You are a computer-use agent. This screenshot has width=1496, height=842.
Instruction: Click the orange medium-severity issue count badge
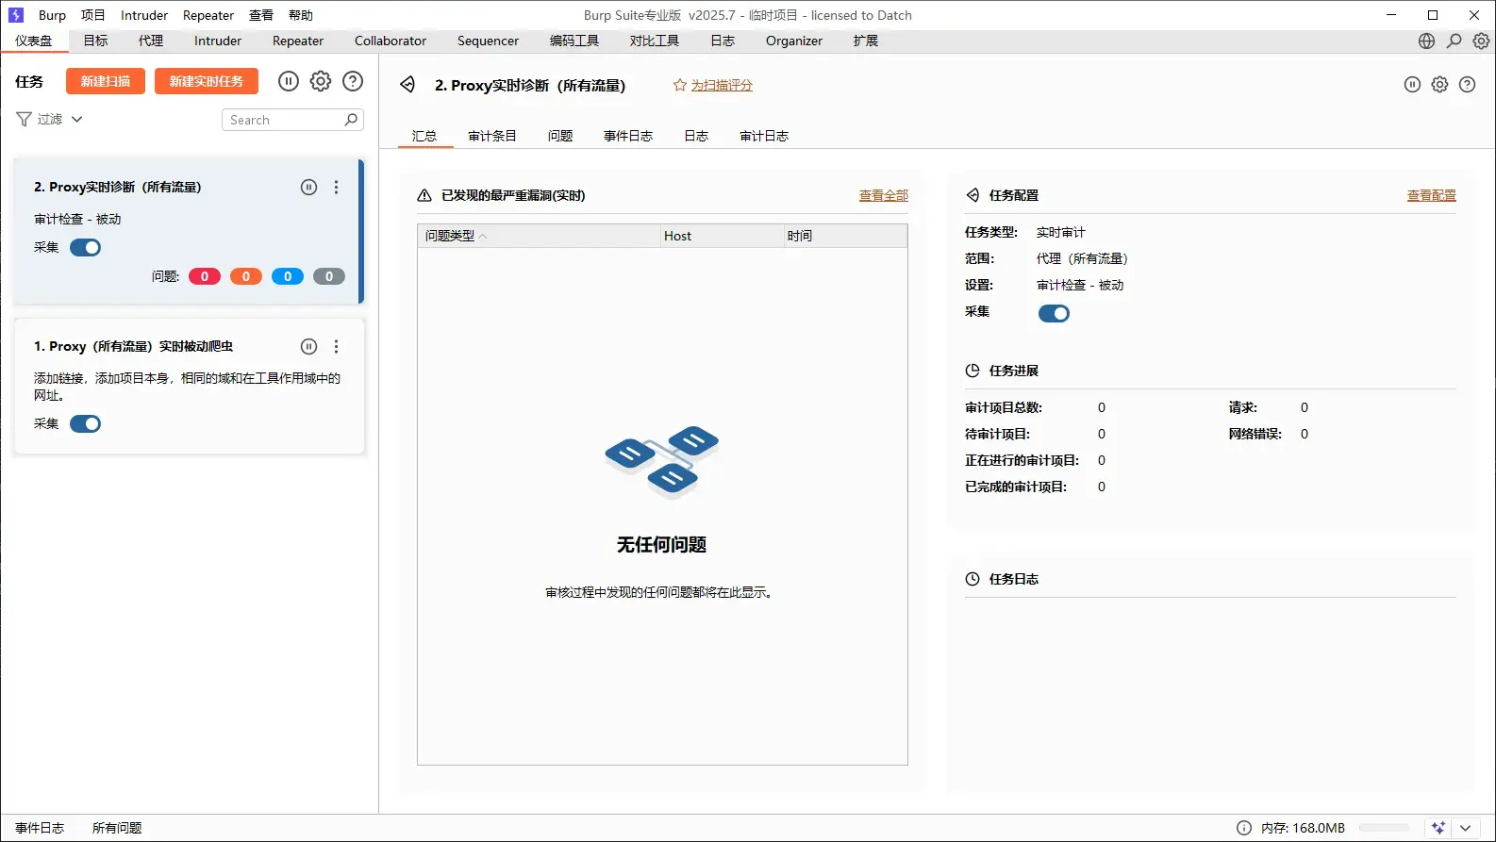tap(246, 276)
